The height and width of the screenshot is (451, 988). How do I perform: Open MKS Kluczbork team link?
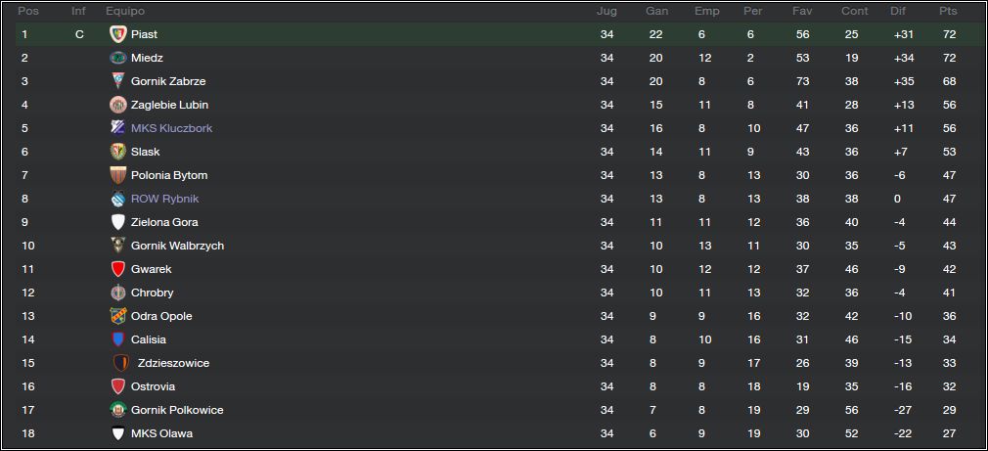point(171,128)
